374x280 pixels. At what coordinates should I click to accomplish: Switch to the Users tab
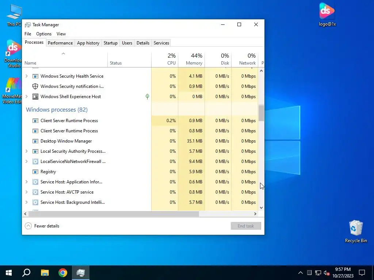(x=127, y=43)
